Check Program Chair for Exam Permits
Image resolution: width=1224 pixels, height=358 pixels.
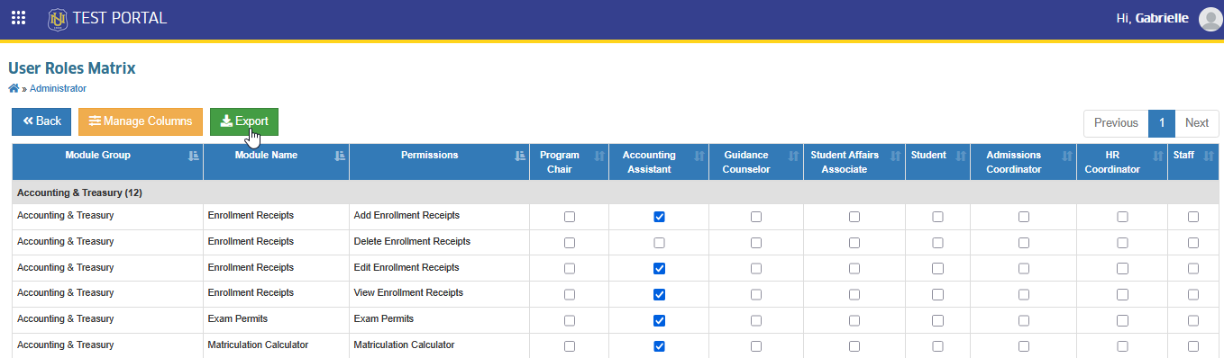click(x=569, y=320)
